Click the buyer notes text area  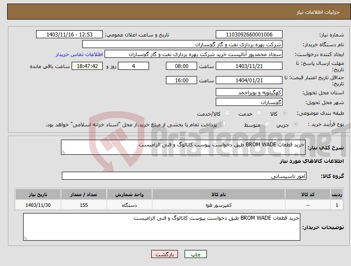(x=161, y=227)
